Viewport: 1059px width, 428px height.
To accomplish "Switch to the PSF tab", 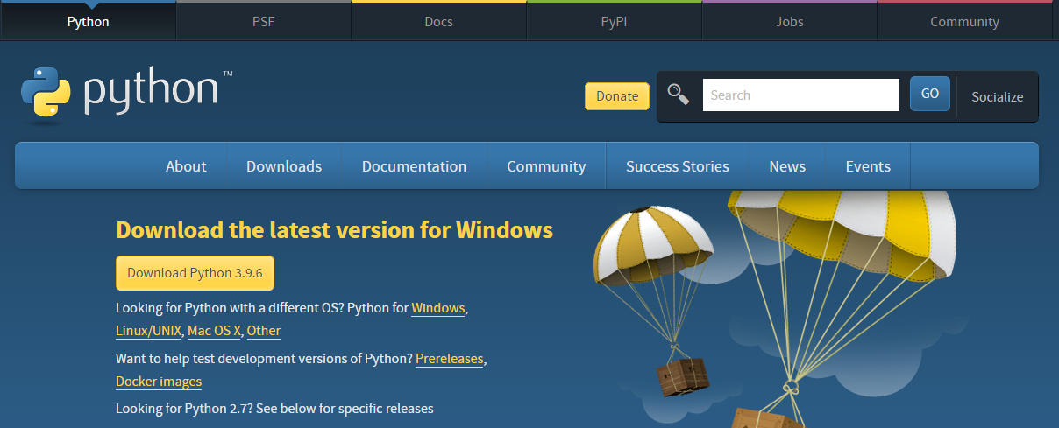I will click(x=263, y=21).
